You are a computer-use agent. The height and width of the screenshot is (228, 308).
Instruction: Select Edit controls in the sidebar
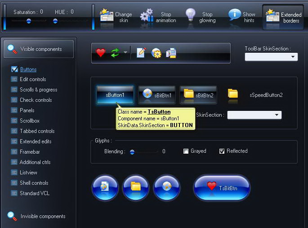[x=33, y=79]
